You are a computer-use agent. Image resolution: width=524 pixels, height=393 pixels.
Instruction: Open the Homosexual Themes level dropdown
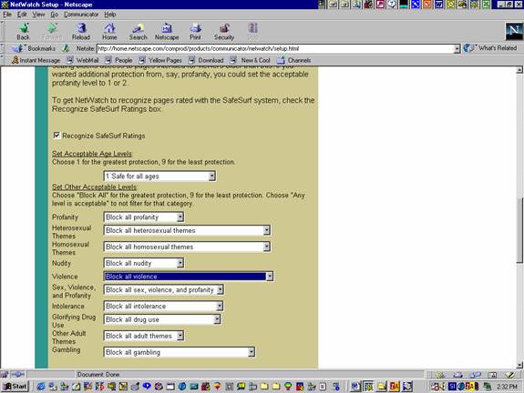click(187, 247)
